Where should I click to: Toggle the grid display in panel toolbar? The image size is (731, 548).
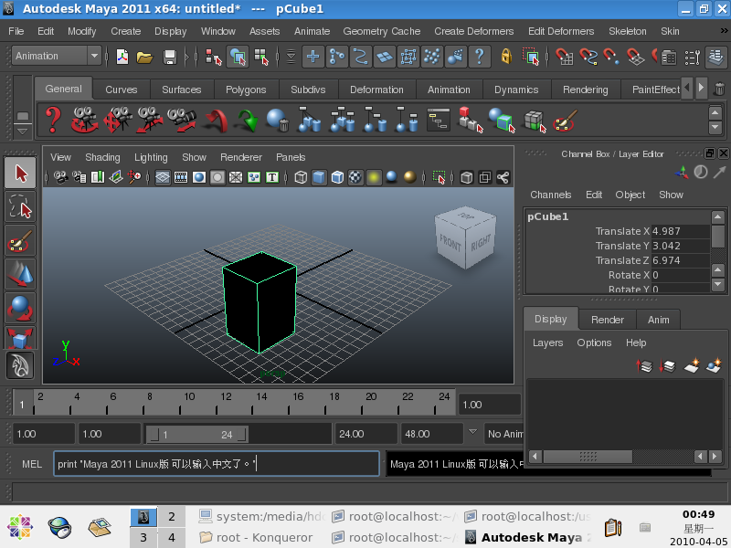click(163, 177)
